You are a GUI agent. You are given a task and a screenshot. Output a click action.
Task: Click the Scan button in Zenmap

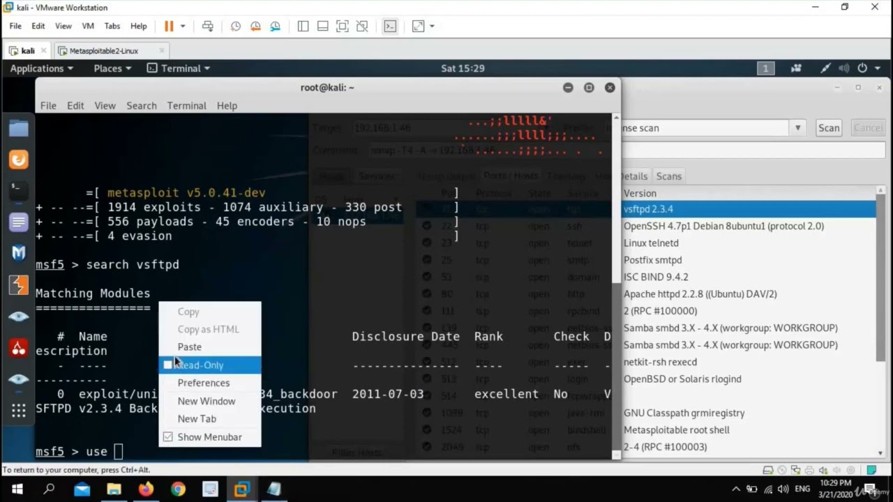tap(829, 128)
